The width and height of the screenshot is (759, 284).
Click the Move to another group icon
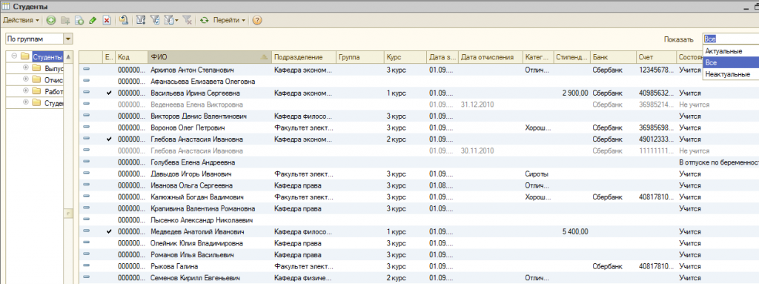point(124,20)
